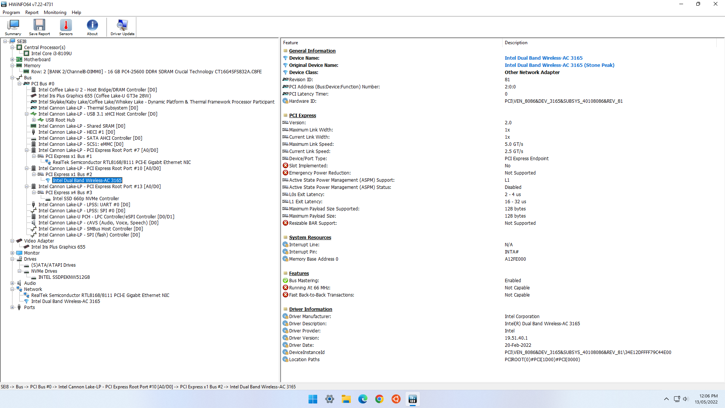
Task: Click the gear icon beside Driver Manufacturer
Action: click(285, 317)
